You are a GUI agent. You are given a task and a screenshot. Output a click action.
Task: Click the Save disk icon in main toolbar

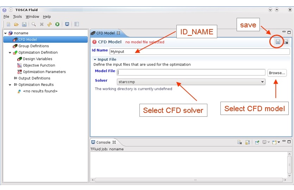pos(24,24)
